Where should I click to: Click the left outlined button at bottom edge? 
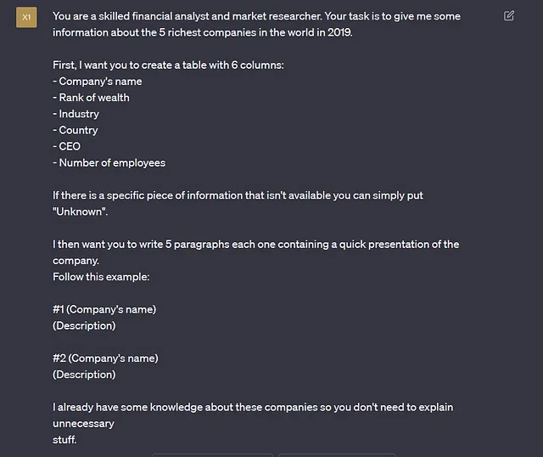tap(212, 455)
